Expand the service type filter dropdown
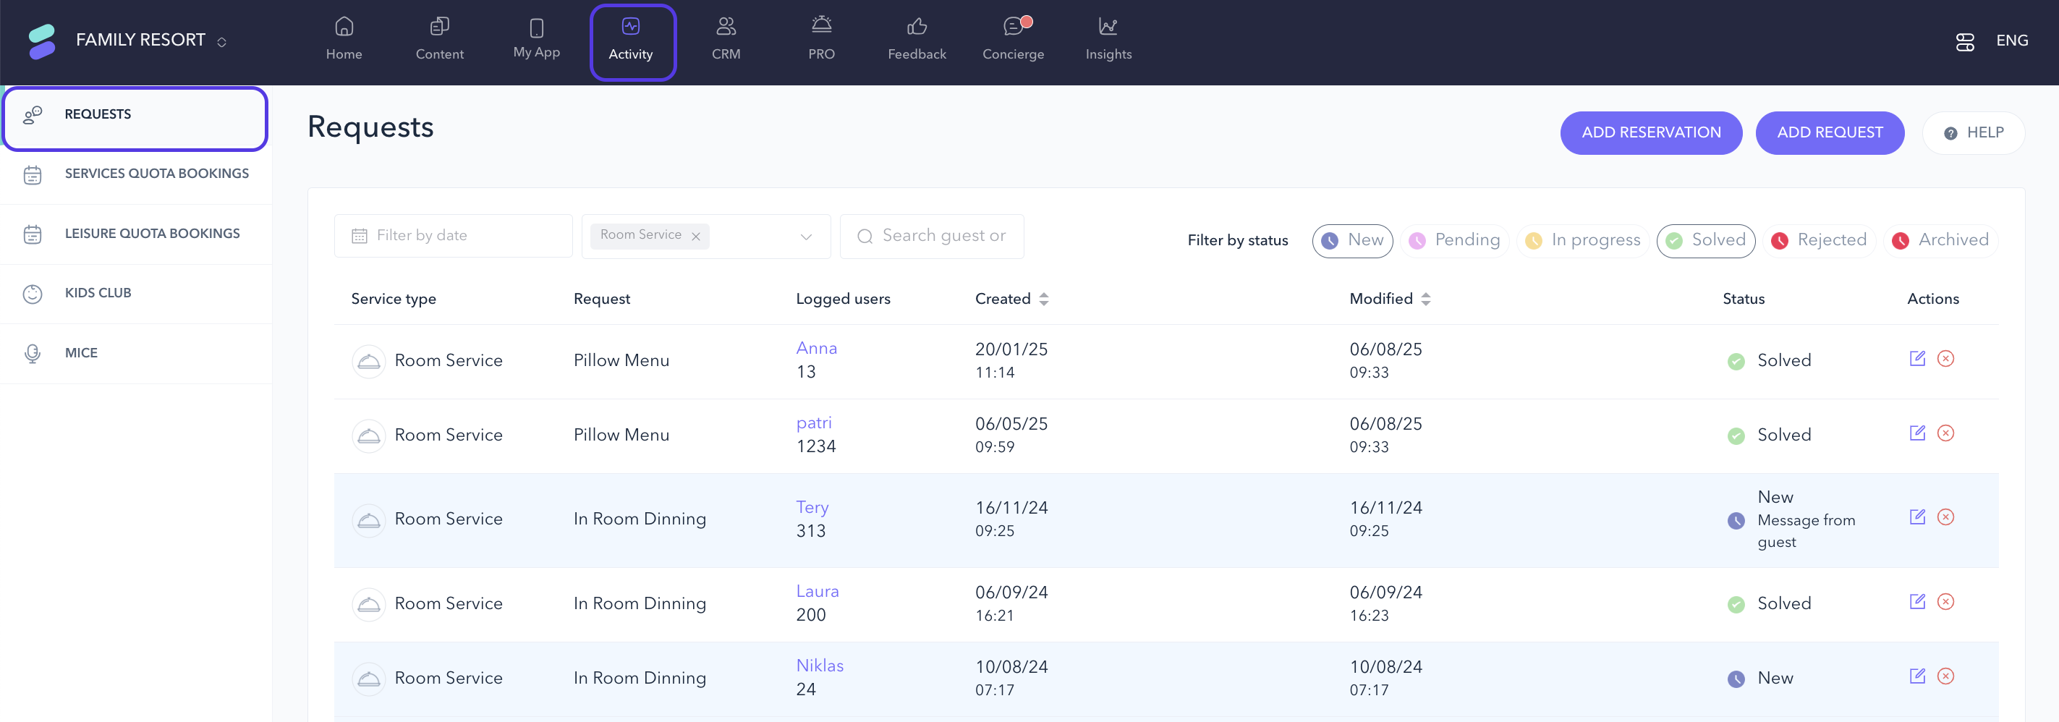Viewport: 2059px width, 722px height. 806,237
